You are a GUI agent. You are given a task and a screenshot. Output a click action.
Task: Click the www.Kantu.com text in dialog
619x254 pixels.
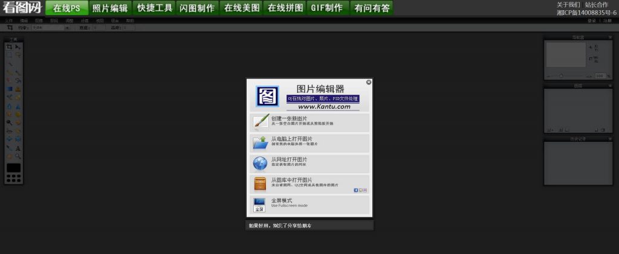[324, 106]
